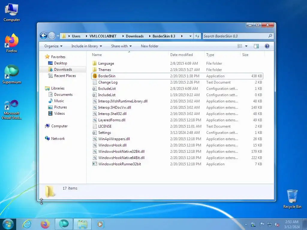Select Computer in the navigation pane
The image size is (307, 230).
[x=59, y=126]
